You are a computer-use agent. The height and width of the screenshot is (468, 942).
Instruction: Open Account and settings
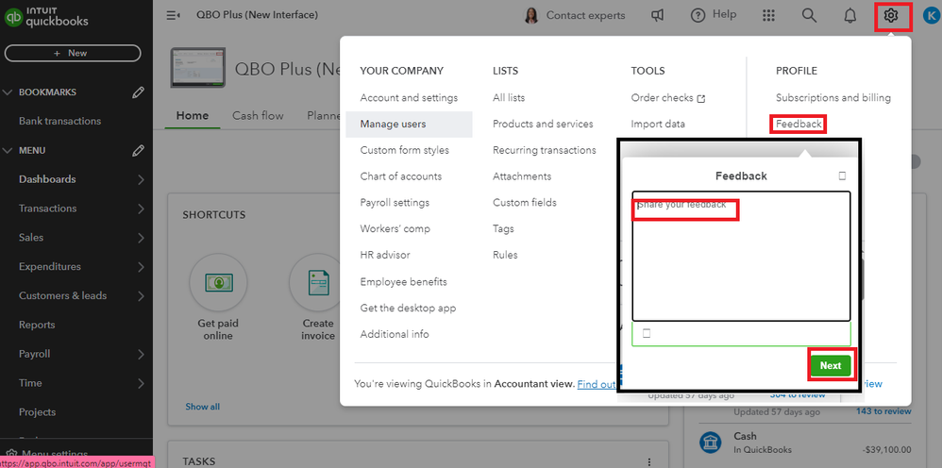409,97
